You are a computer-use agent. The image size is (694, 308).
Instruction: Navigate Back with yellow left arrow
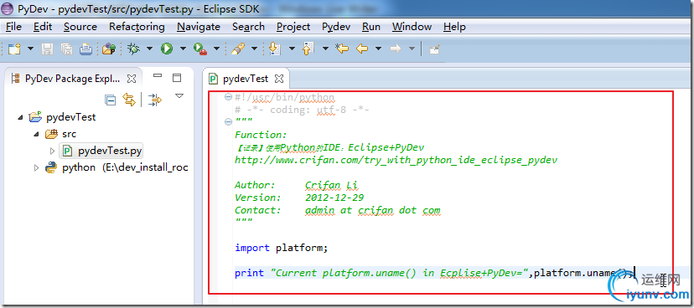coord(362,49)
